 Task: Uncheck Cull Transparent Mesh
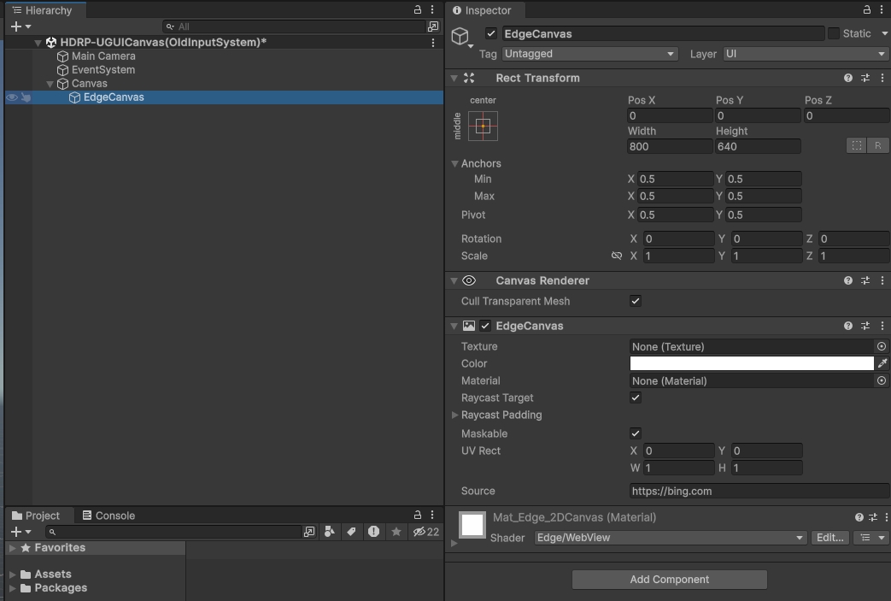(636, 301)
